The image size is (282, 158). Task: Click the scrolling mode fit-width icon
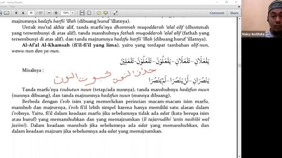click(82, 13)
